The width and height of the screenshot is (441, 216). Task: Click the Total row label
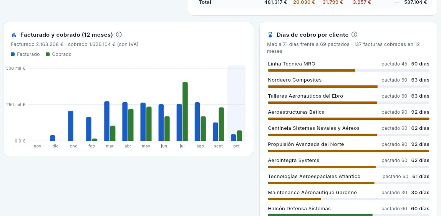205,2
